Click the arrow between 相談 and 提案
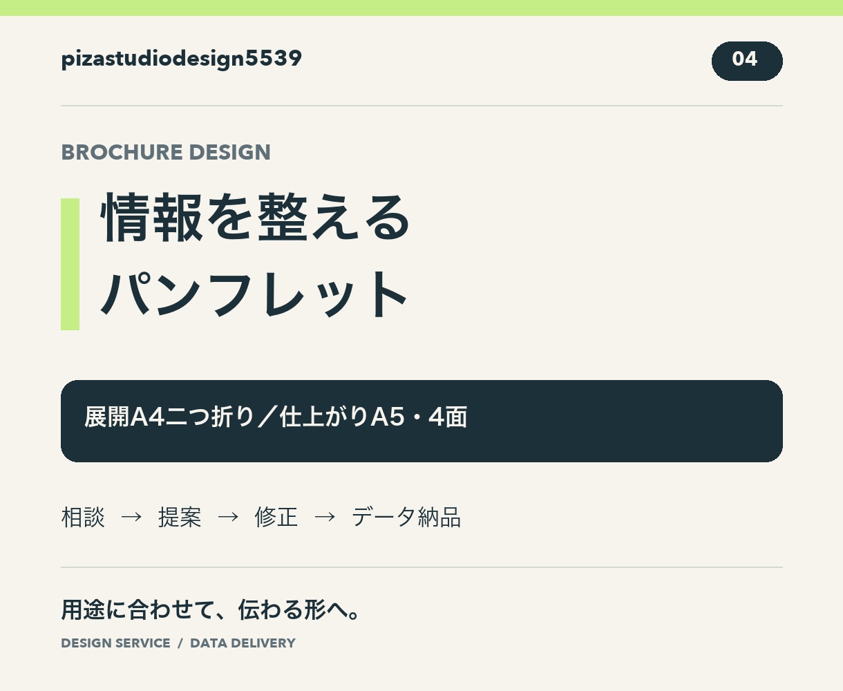Viewport: 843px width, 691px height. click(131, 517)
